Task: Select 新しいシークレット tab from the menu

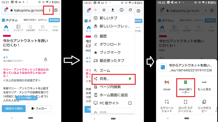Action: pos(113,26)
